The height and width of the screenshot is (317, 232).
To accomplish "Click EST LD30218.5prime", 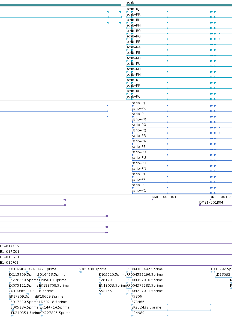I will 53,302.
